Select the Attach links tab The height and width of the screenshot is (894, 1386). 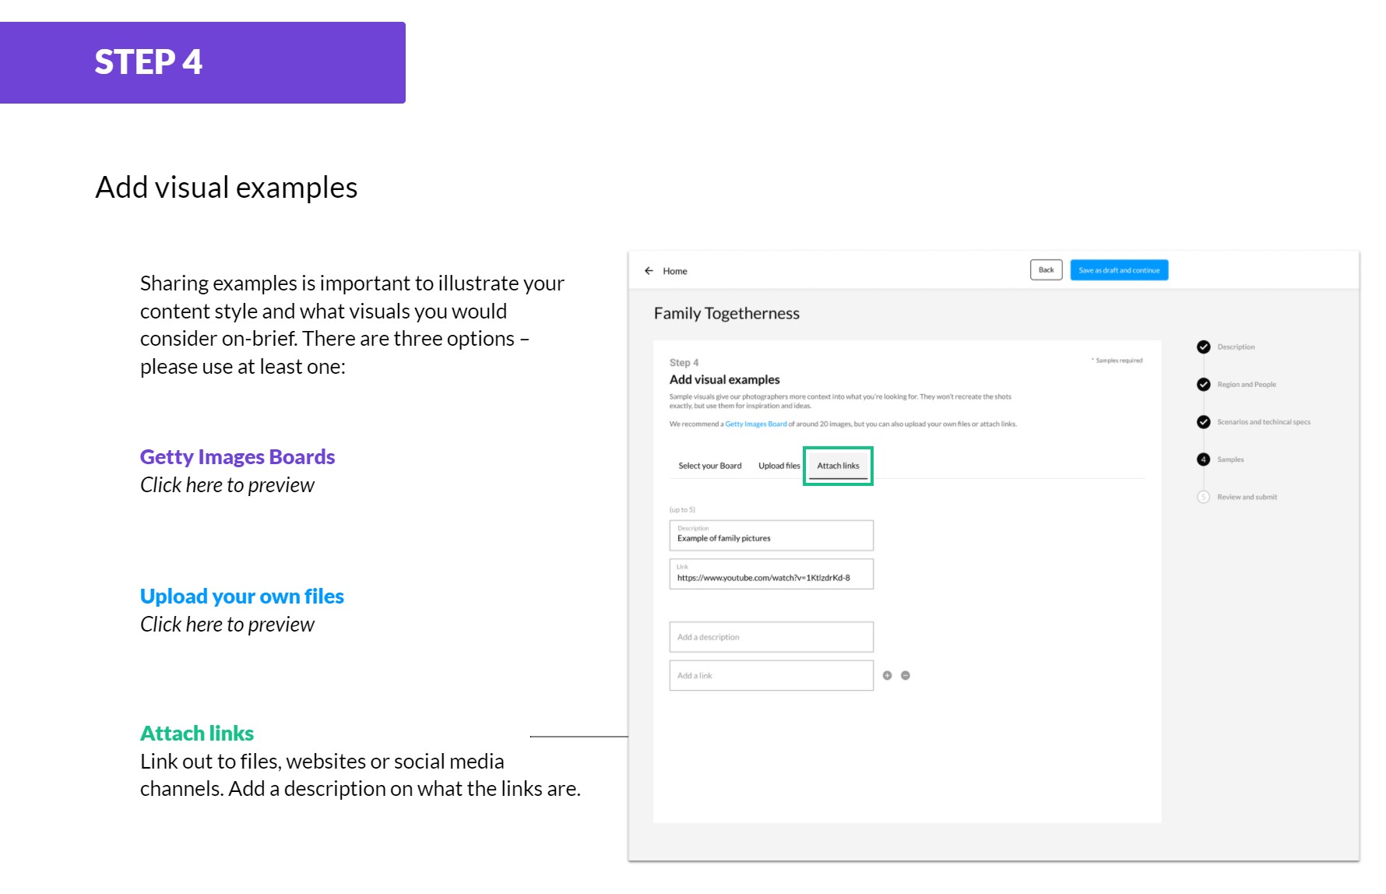[x=838, y=466]
